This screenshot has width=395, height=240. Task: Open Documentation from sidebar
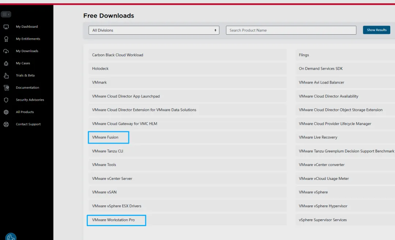27,88
